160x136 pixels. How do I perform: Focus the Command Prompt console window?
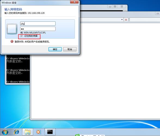18,69
